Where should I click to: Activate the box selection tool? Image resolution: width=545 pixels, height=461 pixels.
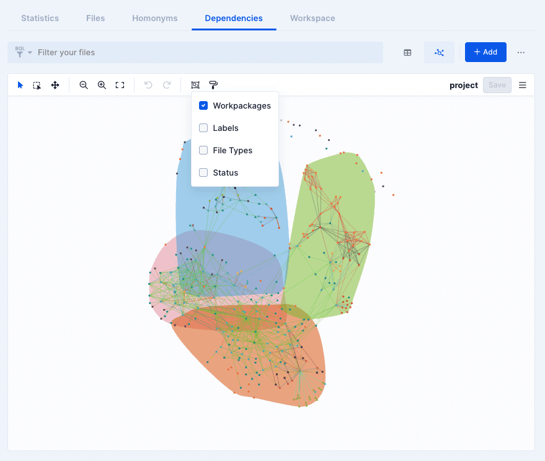click(x=37, y=85)
